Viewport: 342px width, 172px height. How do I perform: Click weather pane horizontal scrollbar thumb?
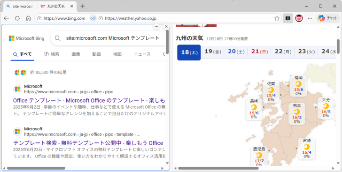tap(218, 168)
